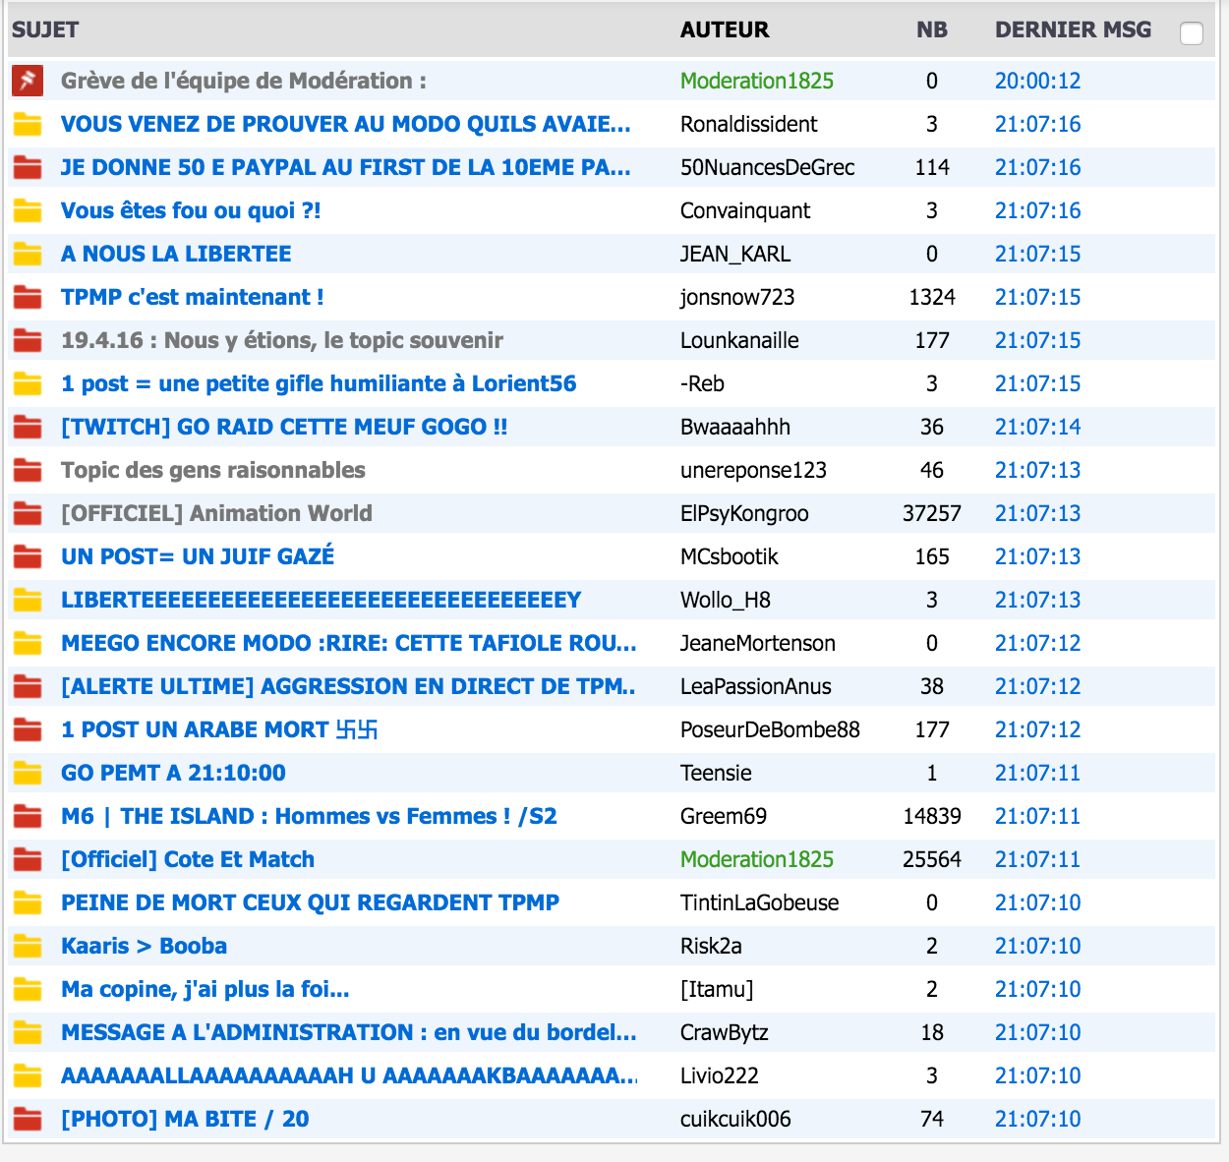
Task: Open the "Ma copine, j'ai plus la foi..." thread
Action: (x=205, y=989)
